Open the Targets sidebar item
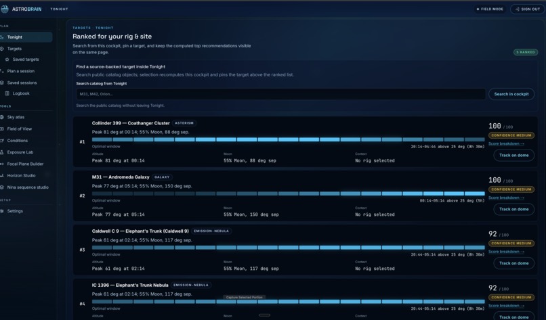 pyautogui.click(x=26, y=49)
